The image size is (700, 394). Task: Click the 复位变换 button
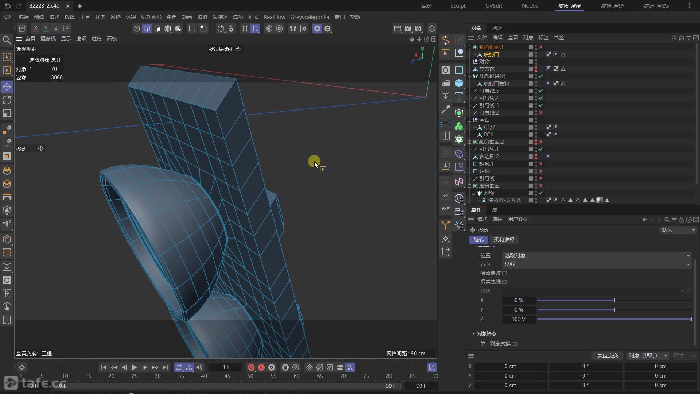click(607, 355)
